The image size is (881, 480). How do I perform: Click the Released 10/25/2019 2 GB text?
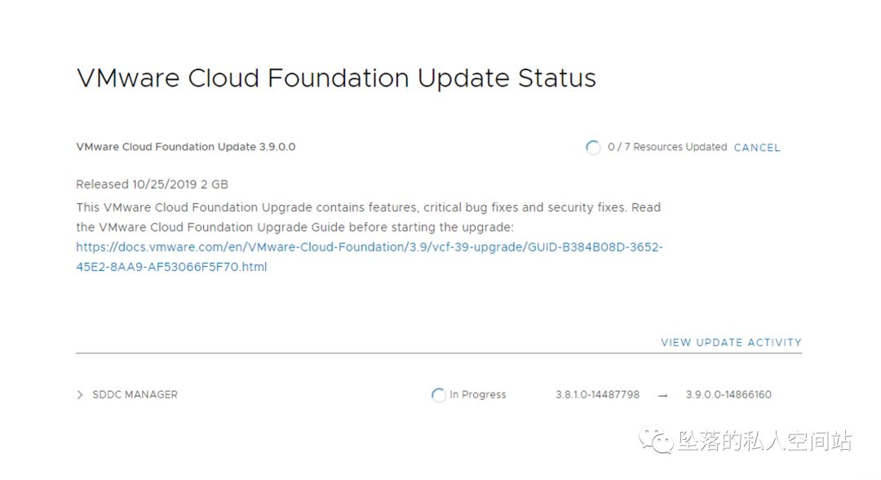pyautogui.click(x=152, y=184)
